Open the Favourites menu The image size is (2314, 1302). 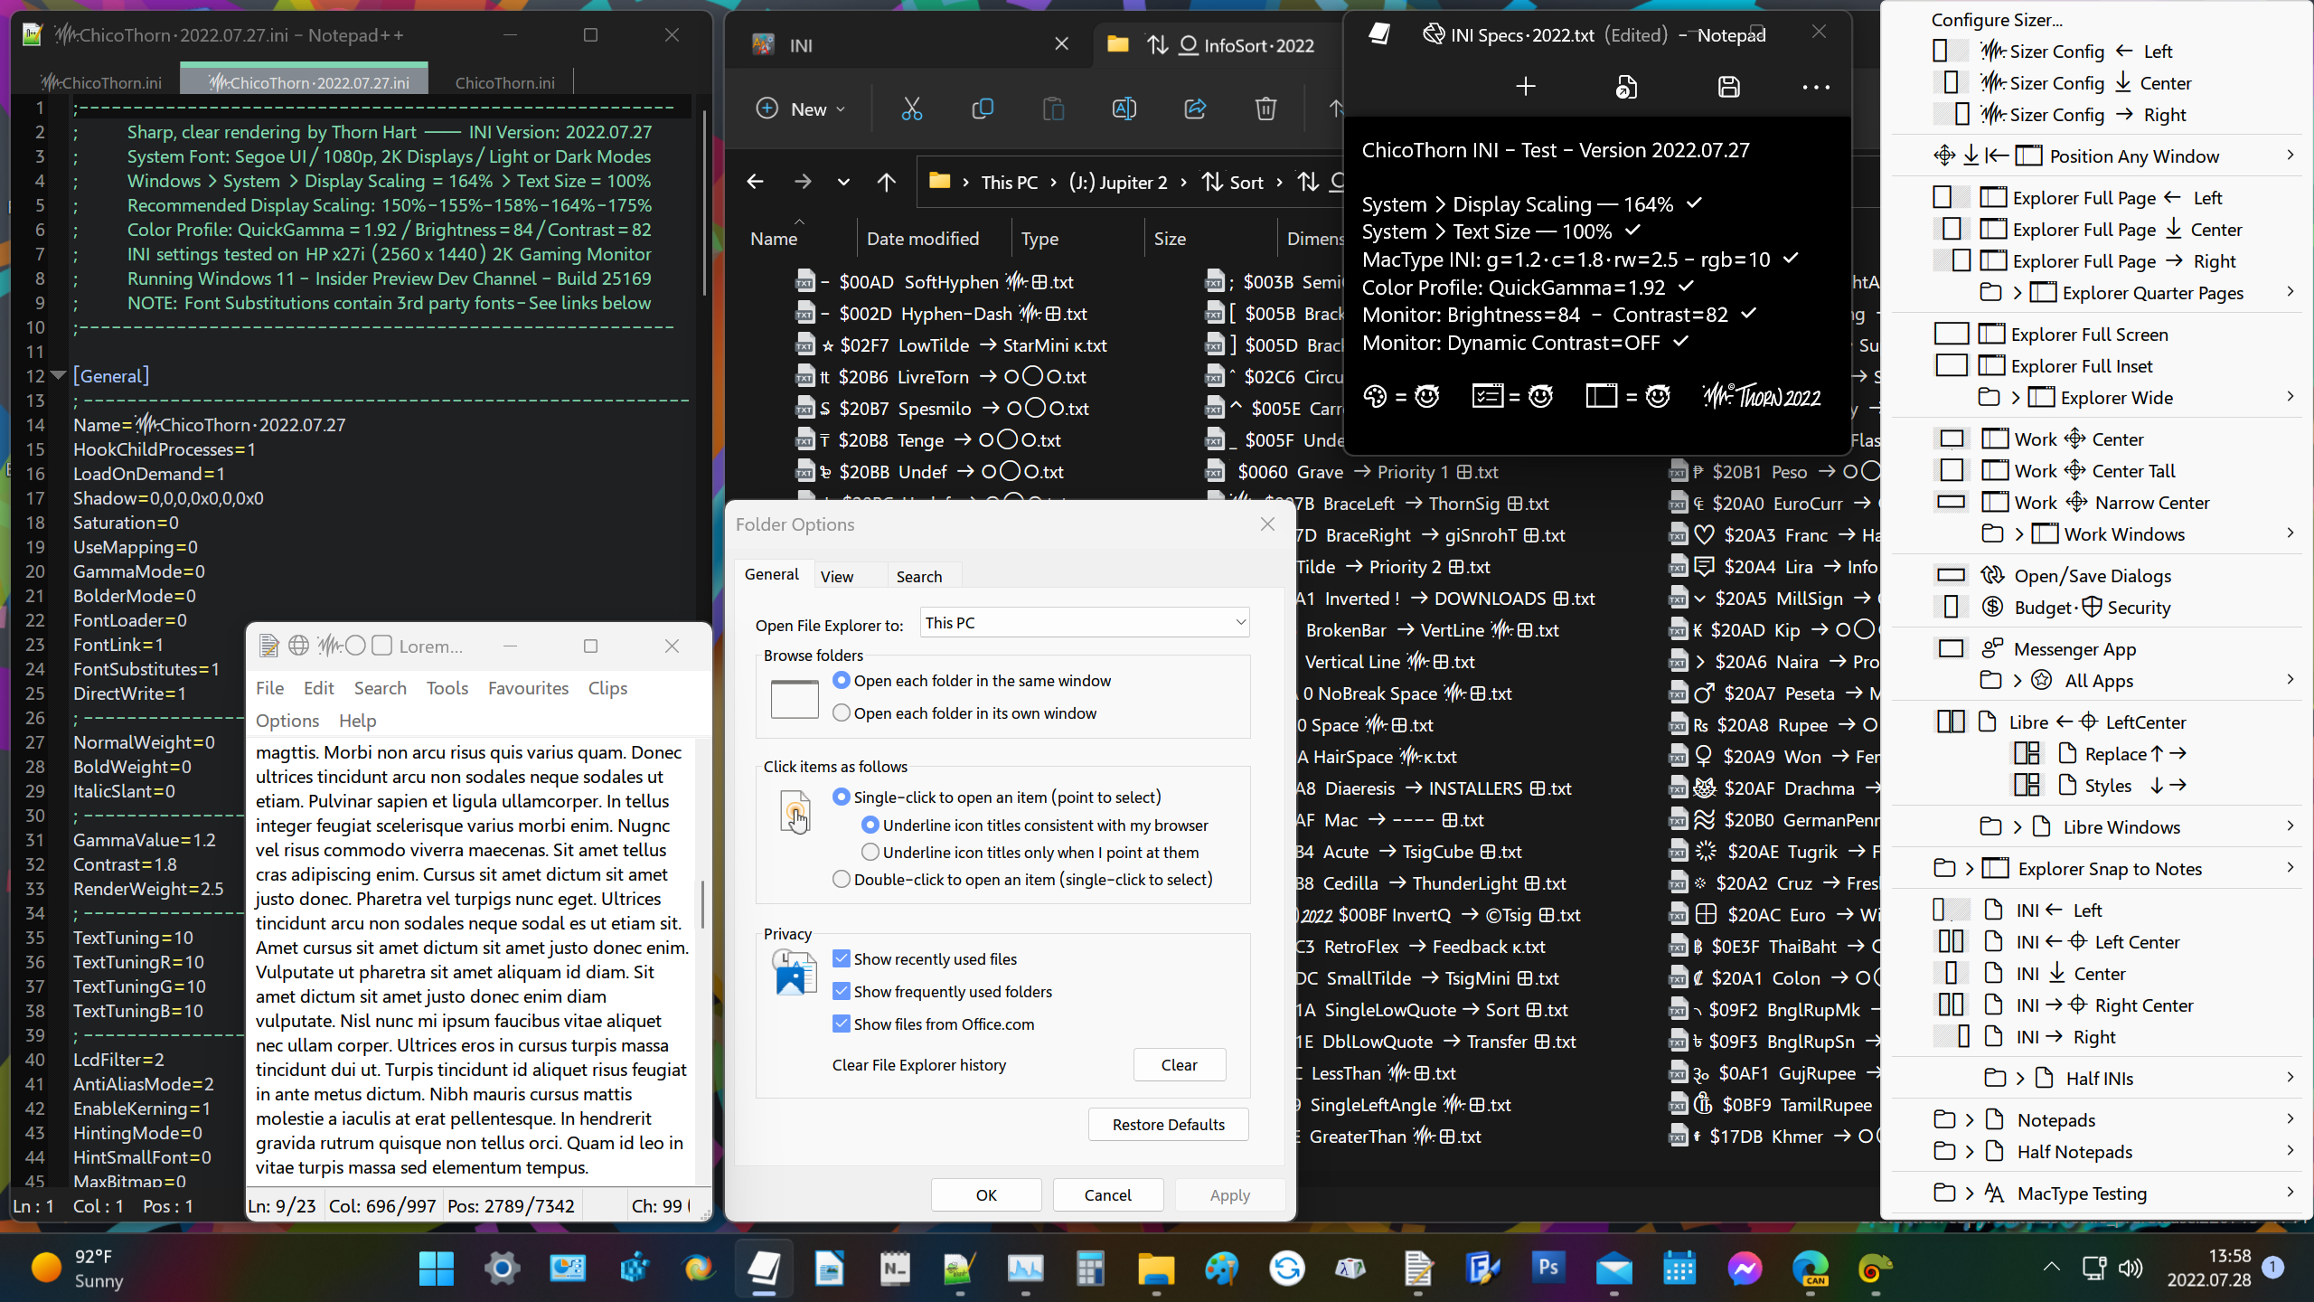[x=528, y=687]
